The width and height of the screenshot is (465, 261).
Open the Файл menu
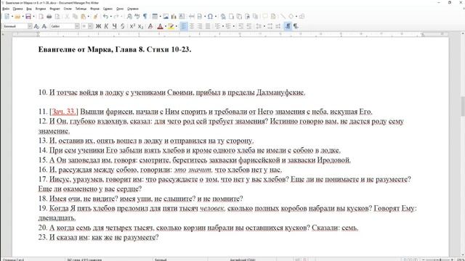tap(6, 9)
